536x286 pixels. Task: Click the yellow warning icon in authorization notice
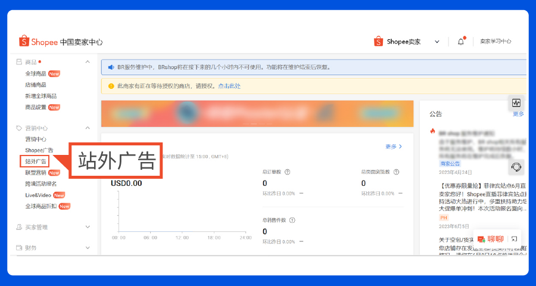[x=111, y=86]
